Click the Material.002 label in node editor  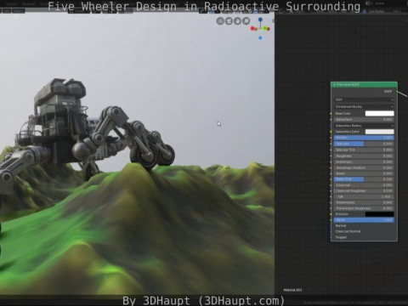pyautogui.click(x=292, y=290)
